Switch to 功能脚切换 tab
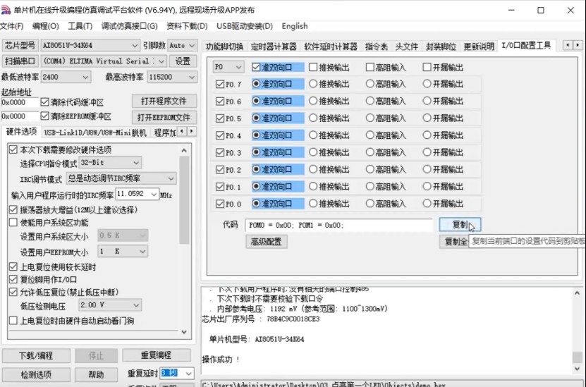586x387 pixels. pos(224,47)
